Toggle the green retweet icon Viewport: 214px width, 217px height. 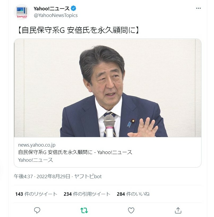[x=84, y=210]
